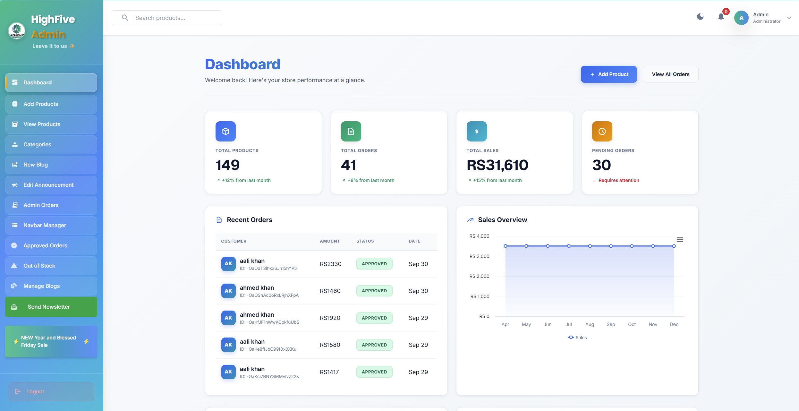Click aali khan's avatar in Recent Orders
Image resolution: width=799 pixels, height=411 pixels.
click(x=228, y=264)
